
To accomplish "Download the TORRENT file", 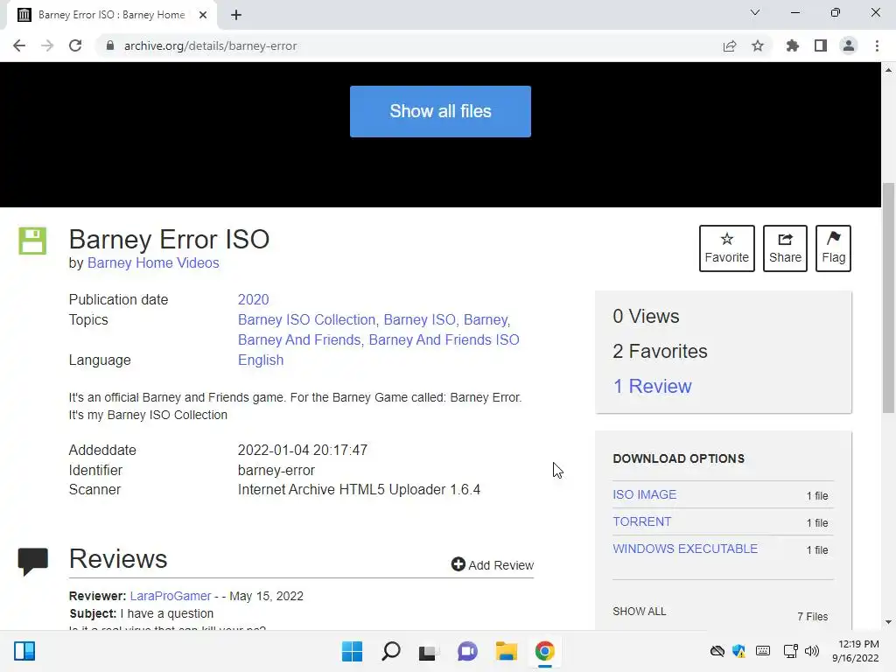I will tap(641, 521).
